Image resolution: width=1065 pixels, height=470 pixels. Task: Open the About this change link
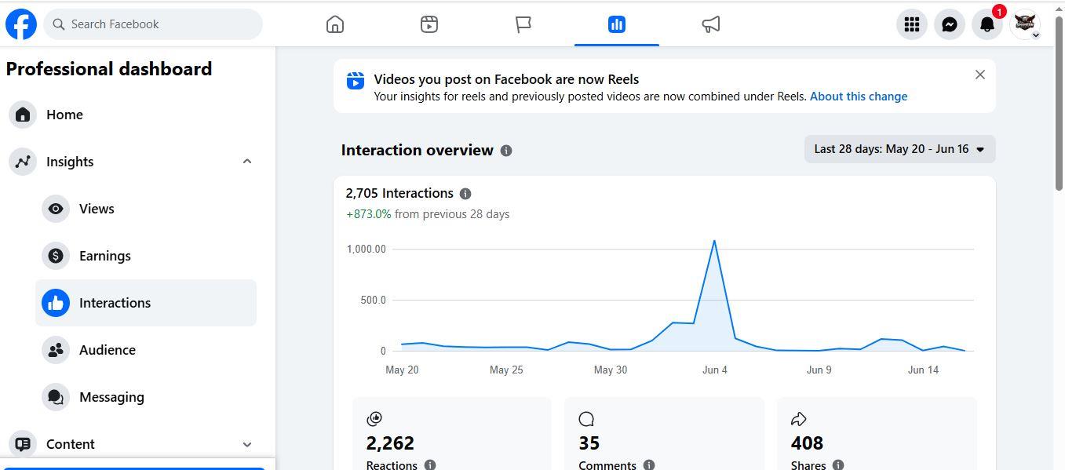coord(859,97)
